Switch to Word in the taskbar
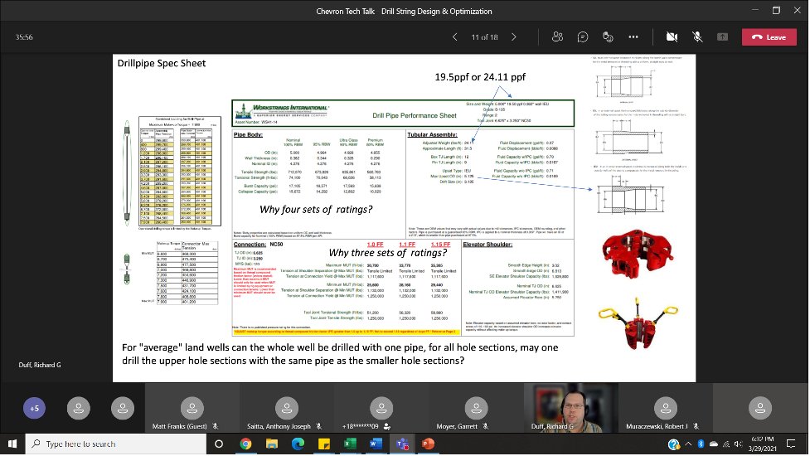Image resolution: width=810 pixels, height=456 pixels. coord(376,444)
